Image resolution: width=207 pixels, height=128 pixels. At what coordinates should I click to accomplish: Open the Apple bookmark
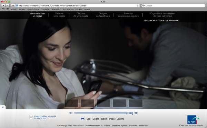click(14, 9)
